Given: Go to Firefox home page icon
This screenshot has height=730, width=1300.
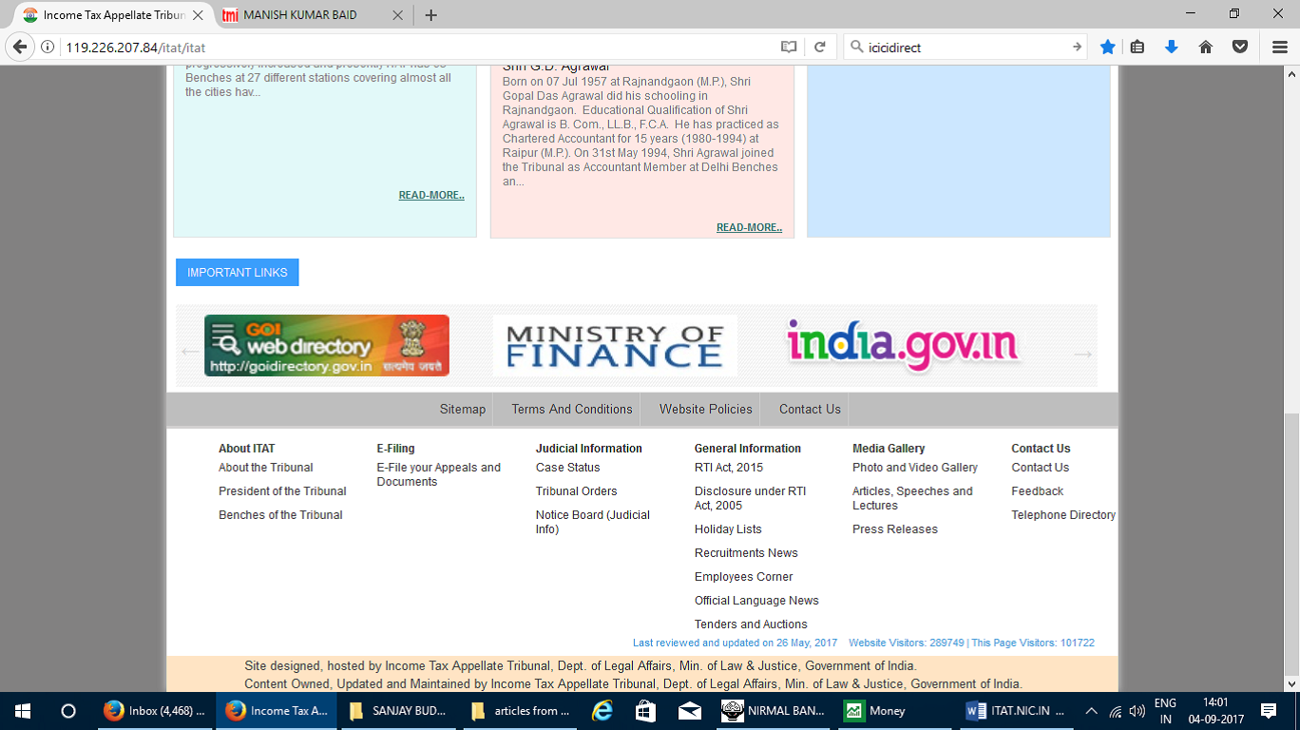Looking at the screenshot, I should click(1205, 47).
